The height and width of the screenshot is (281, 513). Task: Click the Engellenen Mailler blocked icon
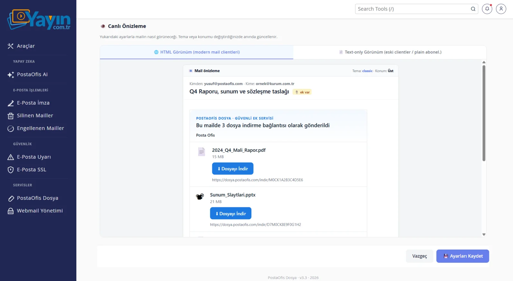point(11,129)
